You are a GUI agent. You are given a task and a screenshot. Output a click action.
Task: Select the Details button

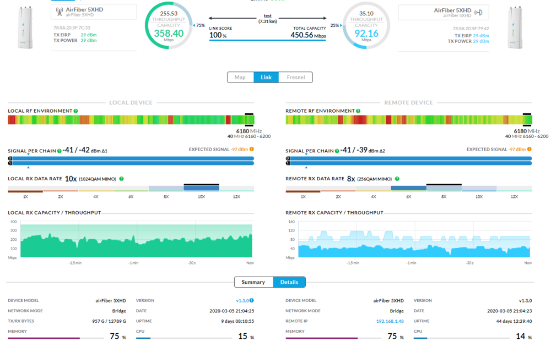point(289,282)
